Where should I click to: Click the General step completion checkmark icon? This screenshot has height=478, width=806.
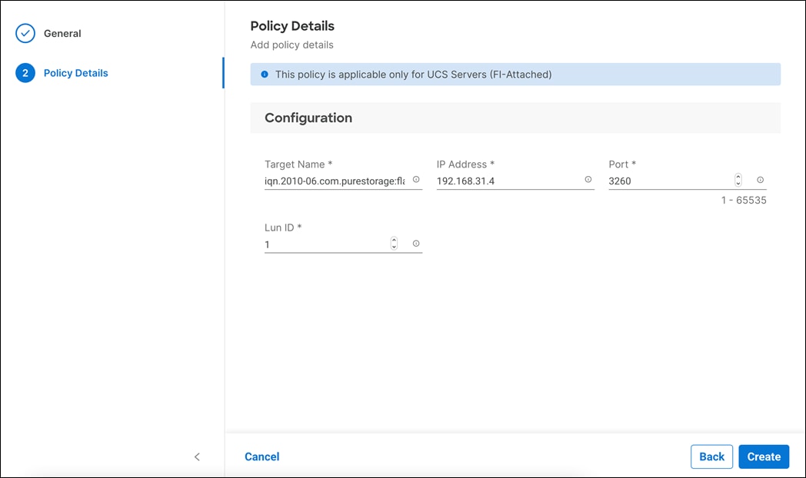(25, 33)
